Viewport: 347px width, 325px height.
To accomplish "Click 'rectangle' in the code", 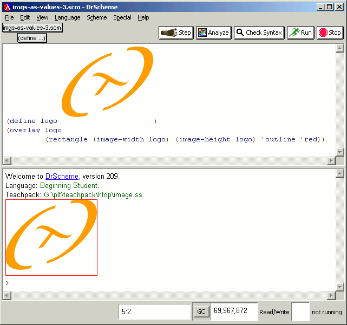I will (68, 139).
